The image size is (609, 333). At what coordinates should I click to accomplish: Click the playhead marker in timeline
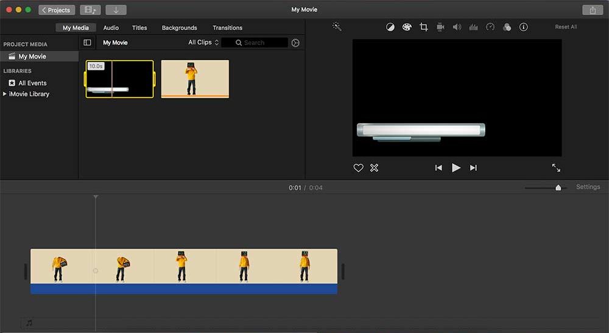tap(96, 197)
